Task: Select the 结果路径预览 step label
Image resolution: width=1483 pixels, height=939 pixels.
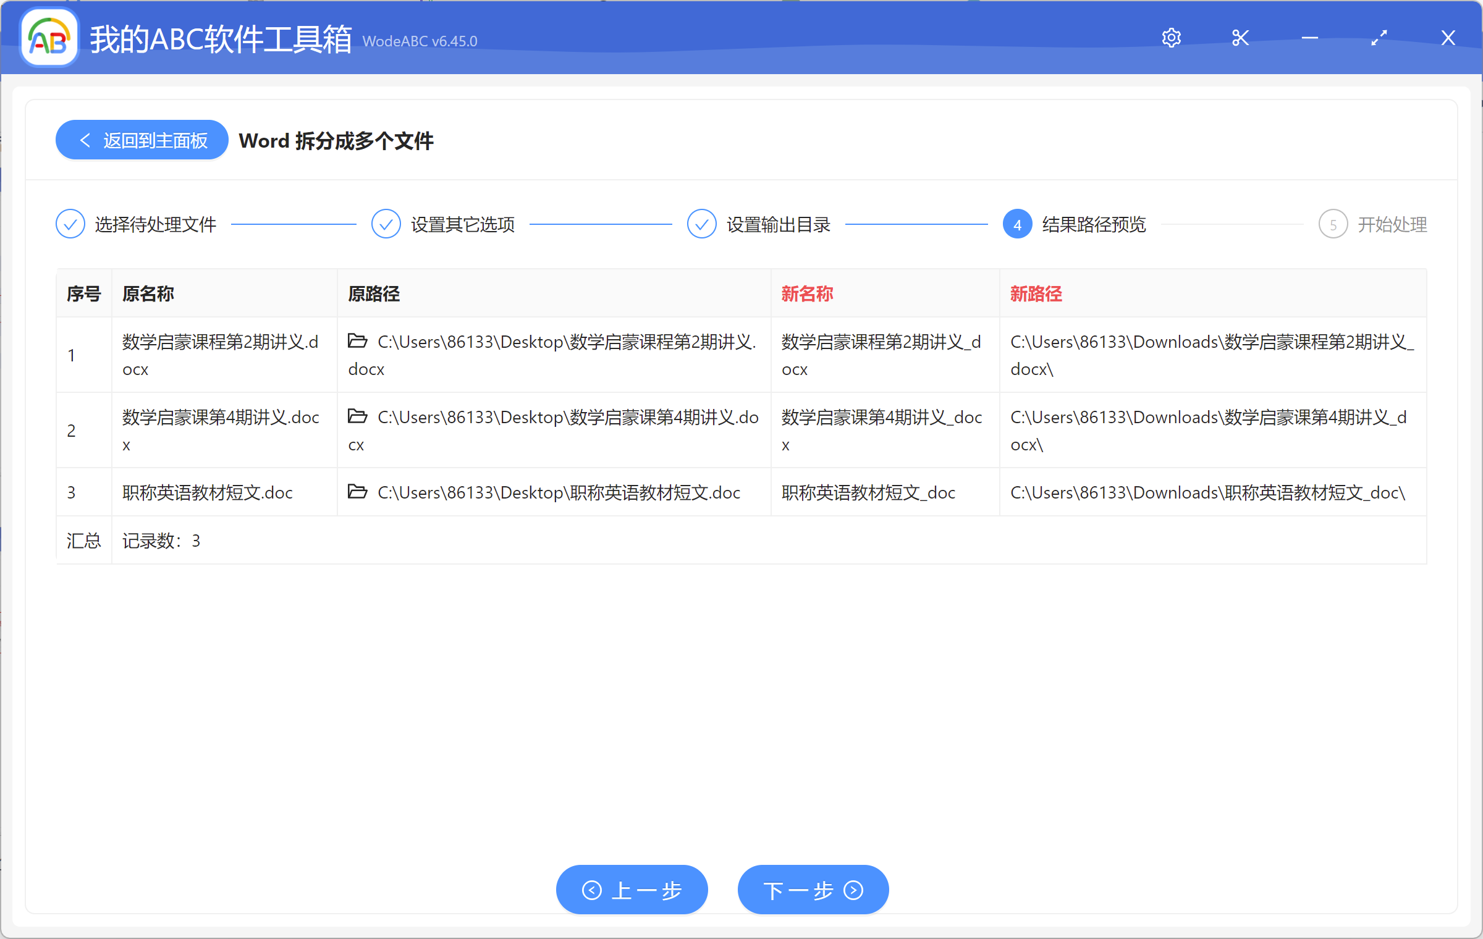Action: pyautogui.click(x=1094, y=224)
